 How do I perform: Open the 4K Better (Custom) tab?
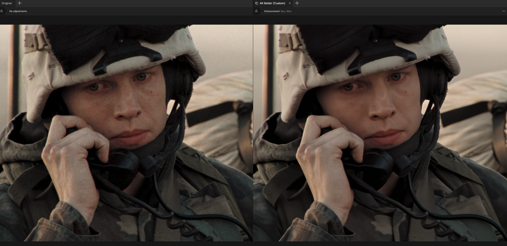[272, 3]
